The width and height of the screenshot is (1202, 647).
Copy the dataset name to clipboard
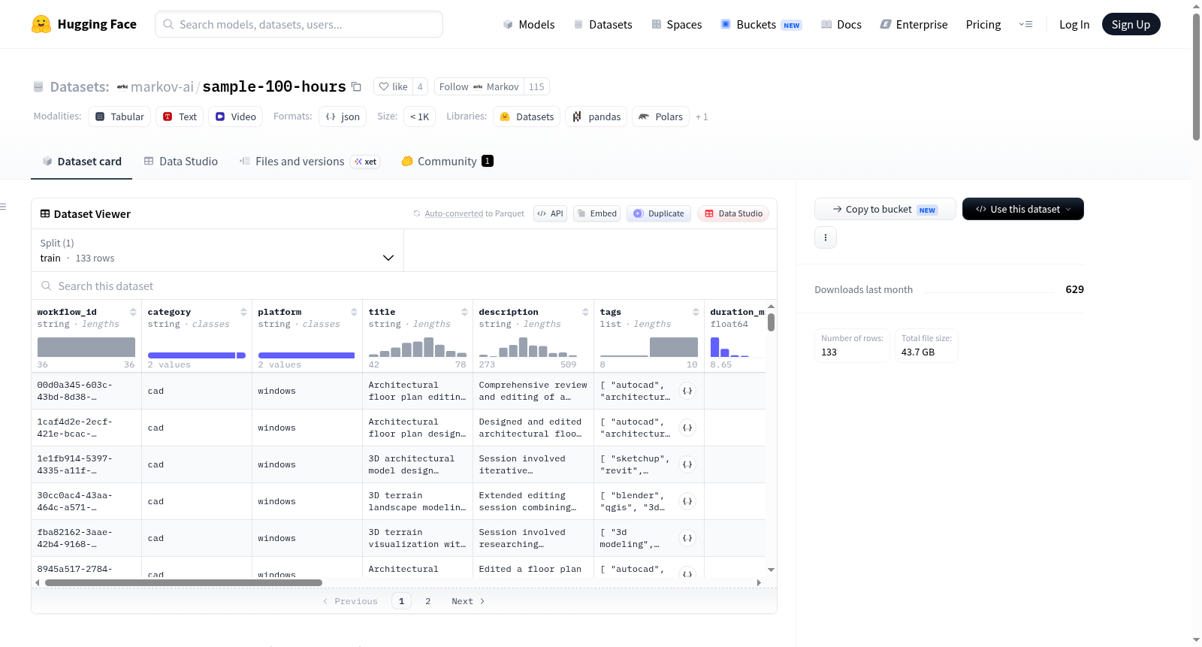pyautogui.click(x=357, y=87)
